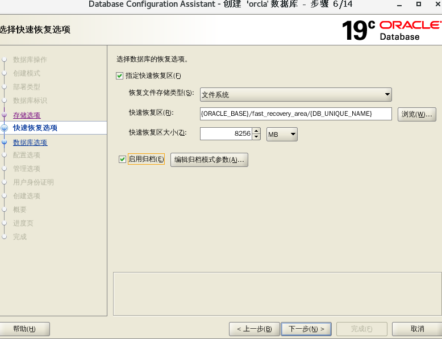The width and height of the screenshot is (442, 339).
Task: Maximize the Database Configuration Assistant window
Action: point(419,4)
